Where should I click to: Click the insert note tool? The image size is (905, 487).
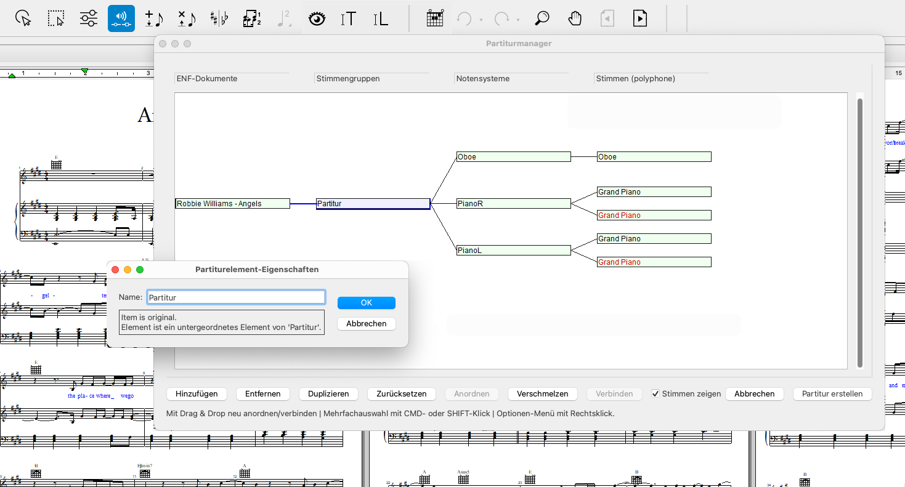[x=153, y=18]
